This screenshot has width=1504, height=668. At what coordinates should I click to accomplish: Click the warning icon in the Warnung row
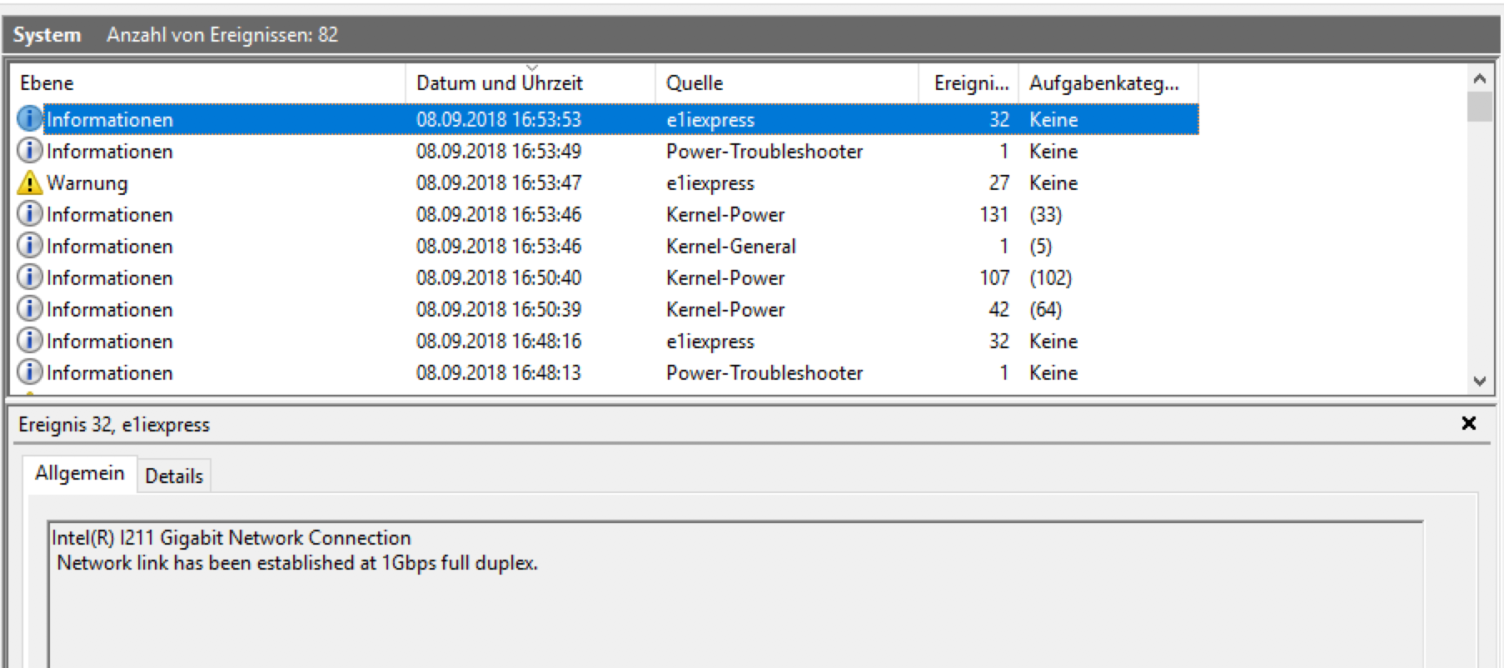tap(29, 182)
